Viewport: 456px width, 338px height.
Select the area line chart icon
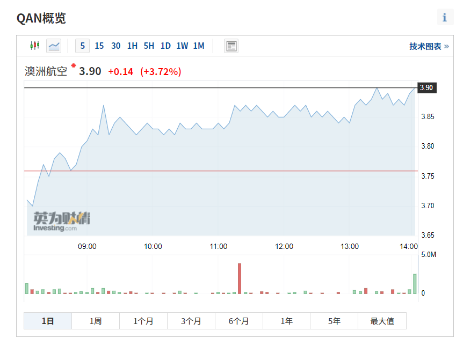pos(54,46)
